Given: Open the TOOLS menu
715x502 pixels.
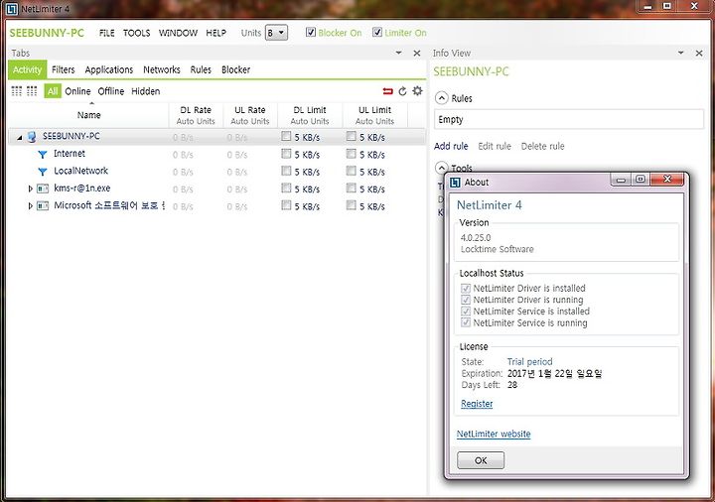Looking at the screenshot, I should pyautogui.click(x=136, y=33).
